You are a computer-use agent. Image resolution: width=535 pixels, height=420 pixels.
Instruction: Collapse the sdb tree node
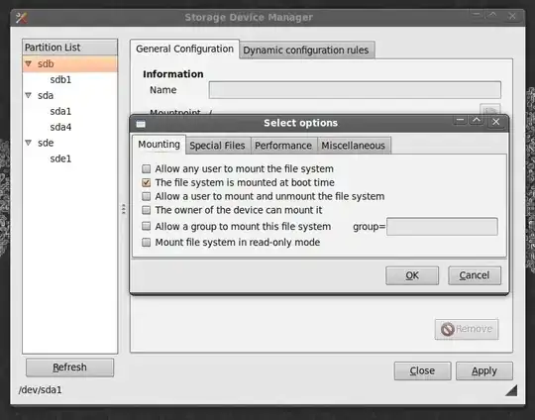click(x=29, y=63)
